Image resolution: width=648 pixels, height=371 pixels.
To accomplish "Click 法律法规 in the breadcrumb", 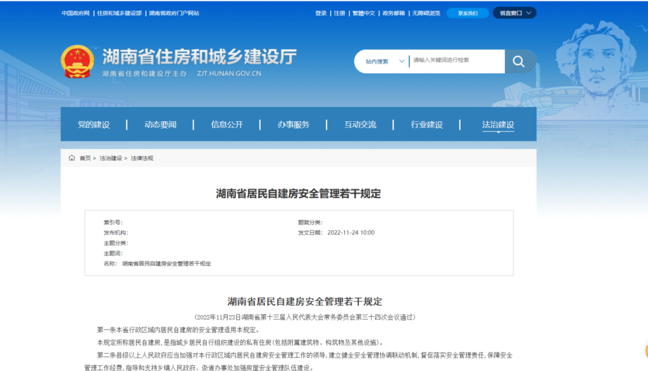I will pos(142,158).
